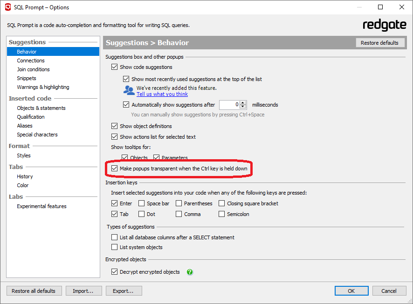413x304 pixels.
Task: Increase milliseconds using the up spinner arrow
Action: pos(243,103)
